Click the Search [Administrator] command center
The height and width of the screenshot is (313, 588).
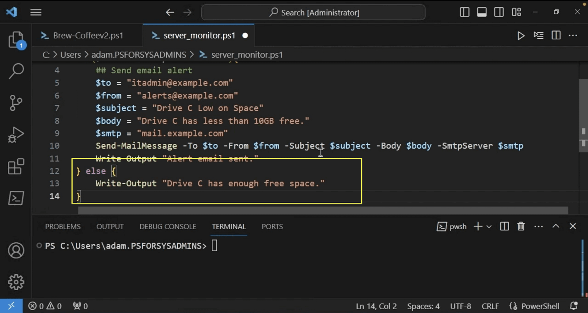[313, 12]
